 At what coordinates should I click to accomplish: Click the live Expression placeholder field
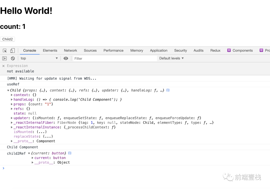(17, 66)
